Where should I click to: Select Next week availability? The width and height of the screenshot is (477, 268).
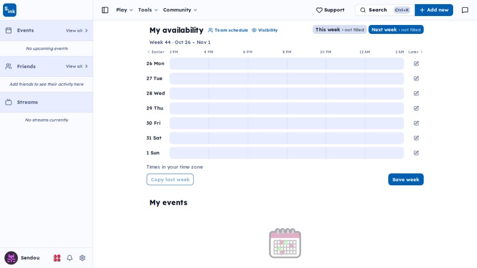[x=396, y=29]
